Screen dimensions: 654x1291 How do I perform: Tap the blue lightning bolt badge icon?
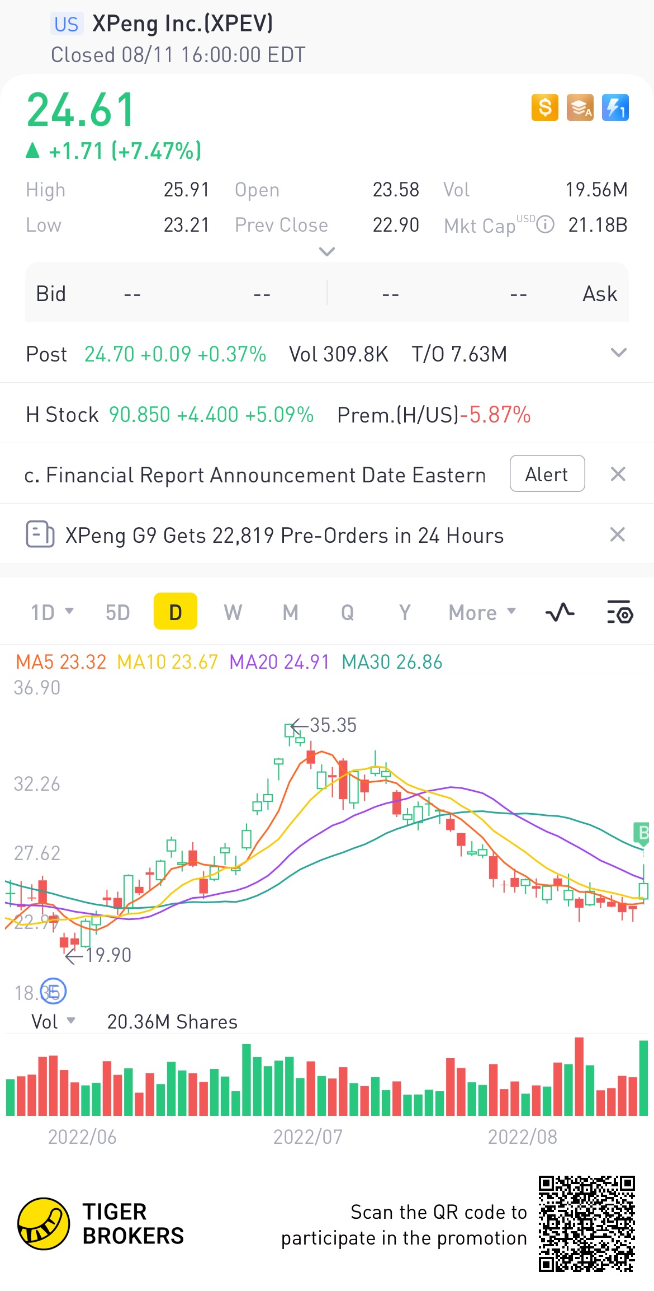point(615,107)
